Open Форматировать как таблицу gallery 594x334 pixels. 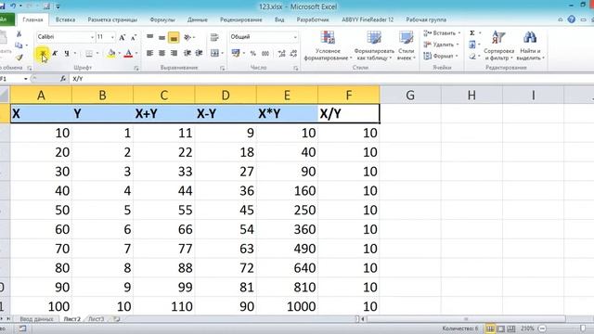(x=374, y=45)
